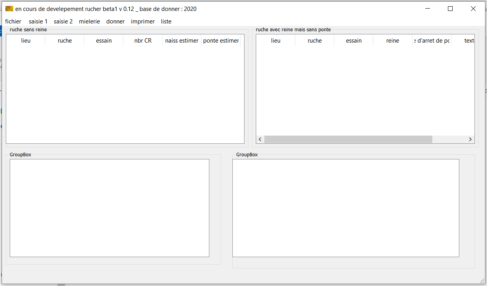Viewport: 487px width, 286px height.
Task: Click essain header in ruche avec reine table
Action: click(354, 41)
